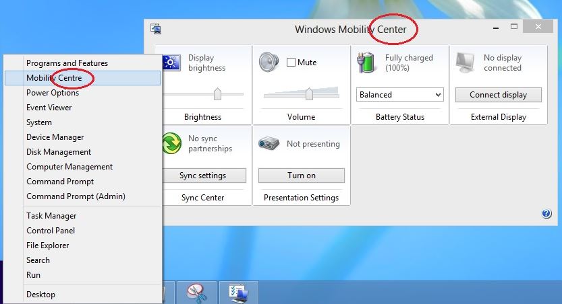
Task: Launch Event Viewer from the menu
Action: [x=83, y=108]
